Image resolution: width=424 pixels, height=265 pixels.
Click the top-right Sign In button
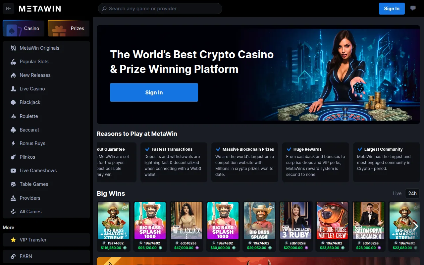point(392,9)
